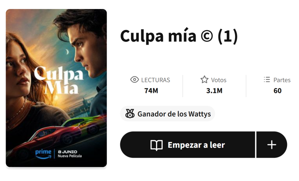The image size is (299, 181).
Task: Click the Wattys medal icon
Action: pyautogui.click(x=130, y=114)
